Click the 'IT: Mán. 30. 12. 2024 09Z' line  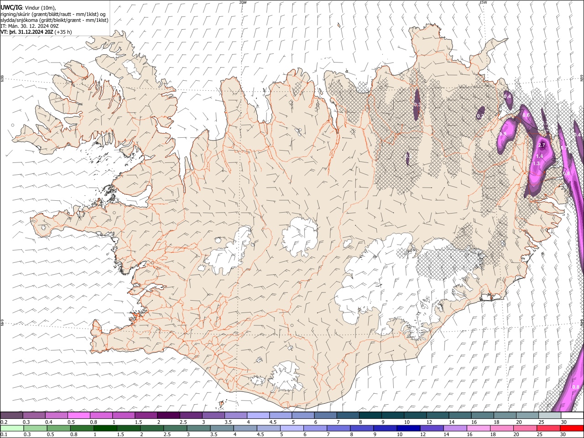point(29,26)
